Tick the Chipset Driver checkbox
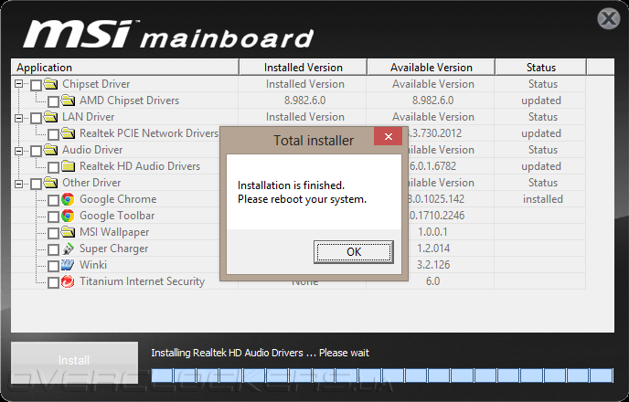 (x=36, y=85)
